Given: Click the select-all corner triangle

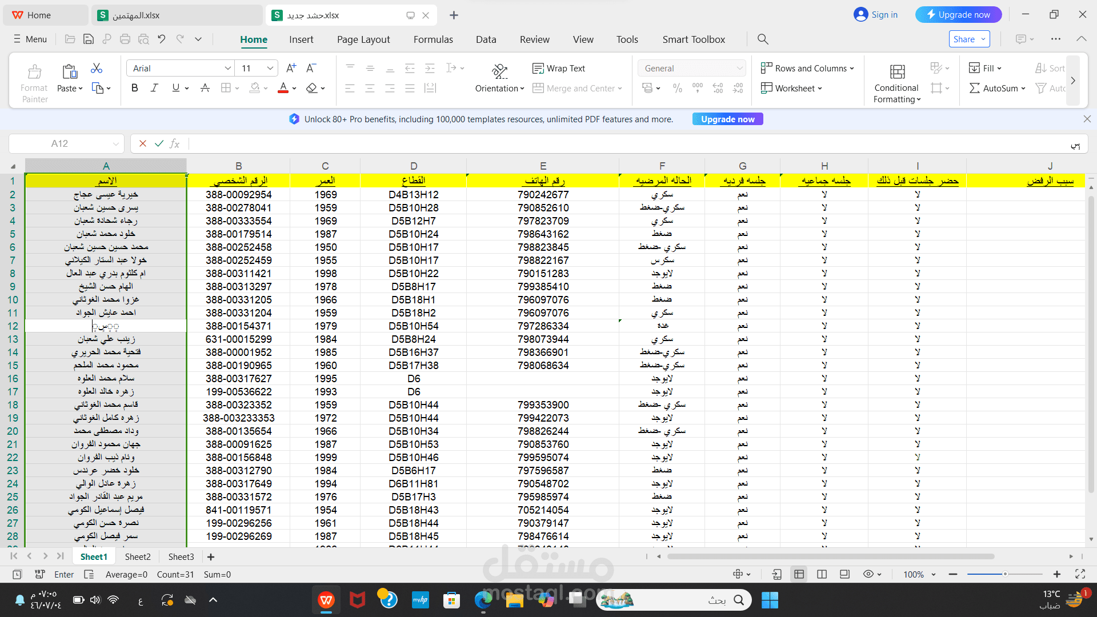Looking at the screenshot, I should 13,166.
